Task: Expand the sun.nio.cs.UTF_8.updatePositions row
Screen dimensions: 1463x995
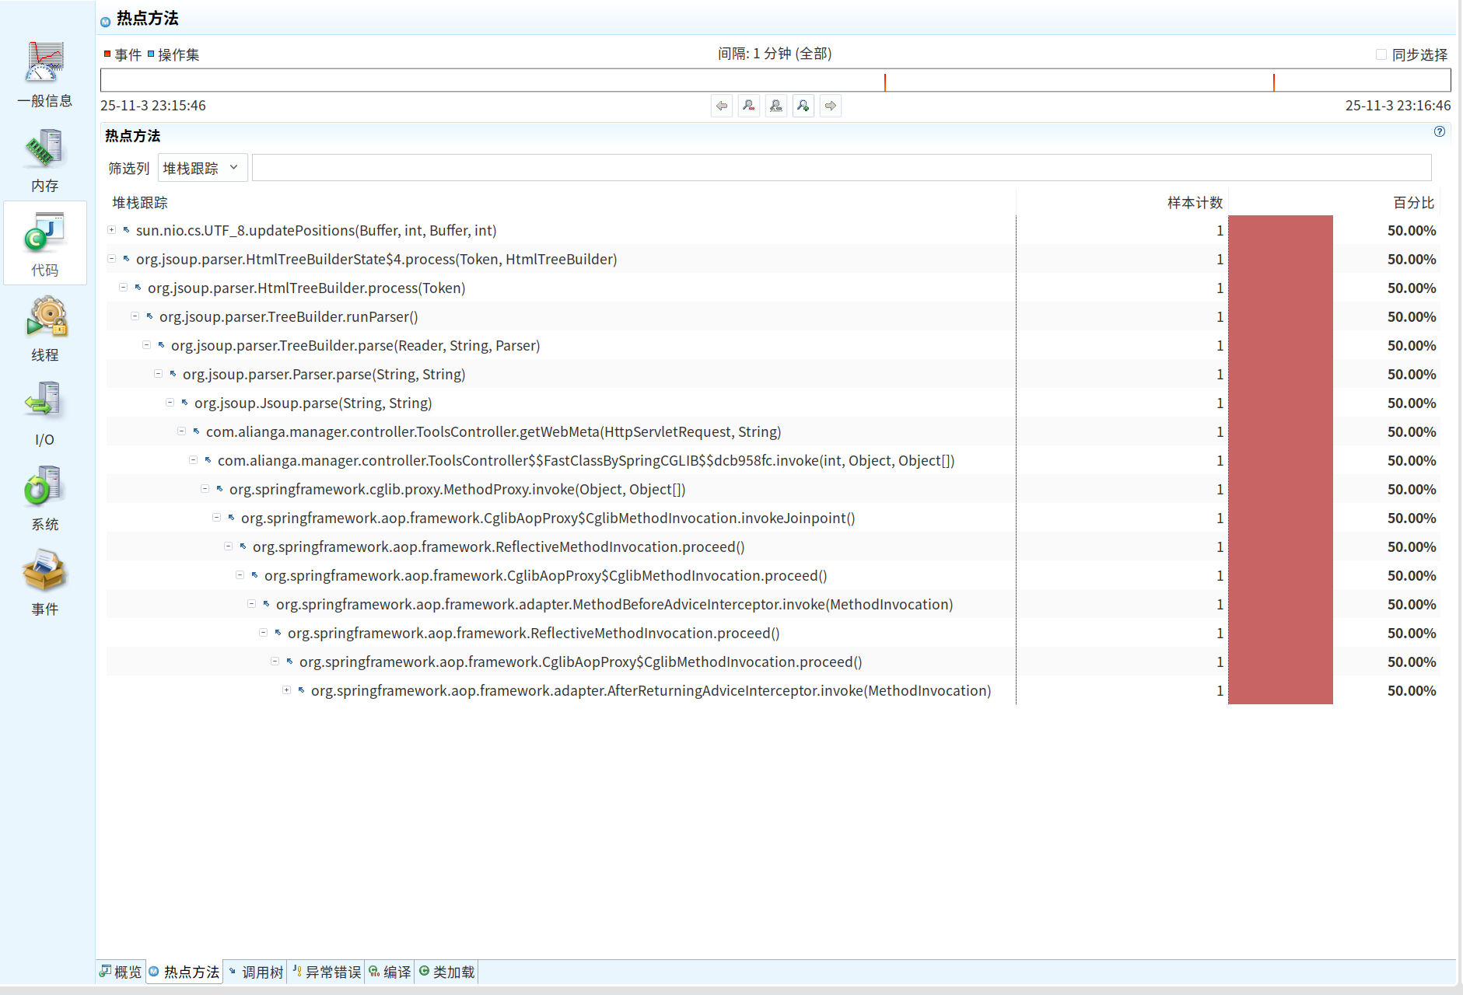Action: [x=112, y=230]
